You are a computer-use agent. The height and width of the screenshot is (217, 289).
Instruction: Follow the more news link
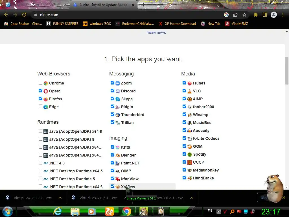click(156, 32)
